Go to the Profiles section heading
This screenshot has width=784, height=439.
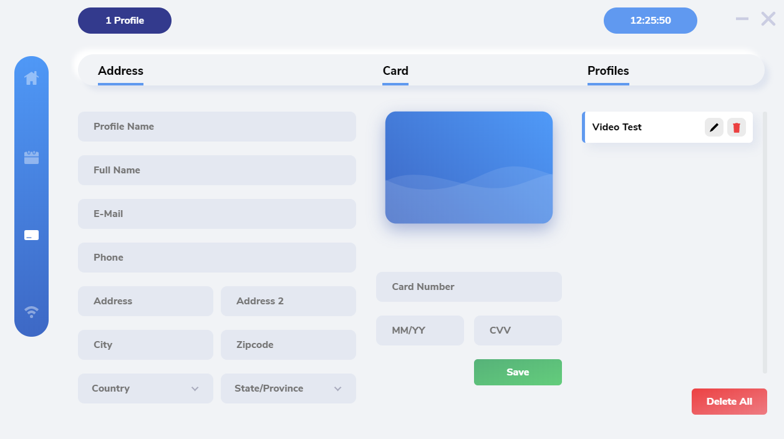point(608,71)
